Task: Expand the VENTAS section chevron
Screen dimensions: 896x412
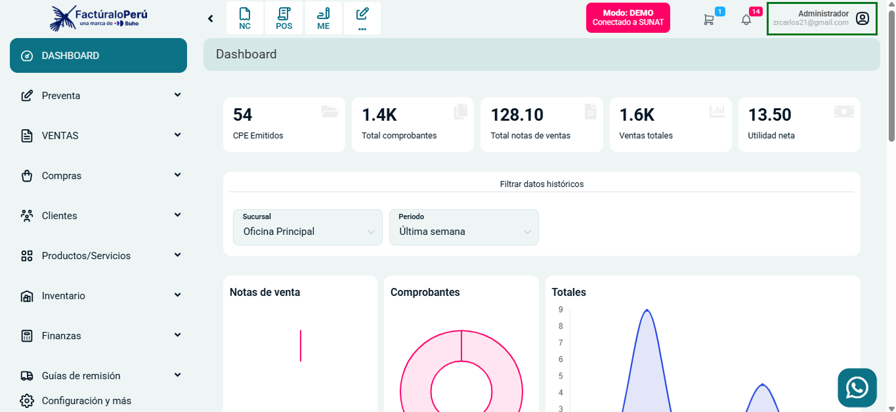Action: (177, 134)
